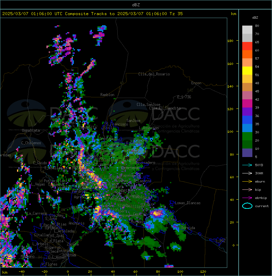Viewport: 272px width, 276px height.
Task: Click the 'Zapata' map label
Action: (73, 244)
